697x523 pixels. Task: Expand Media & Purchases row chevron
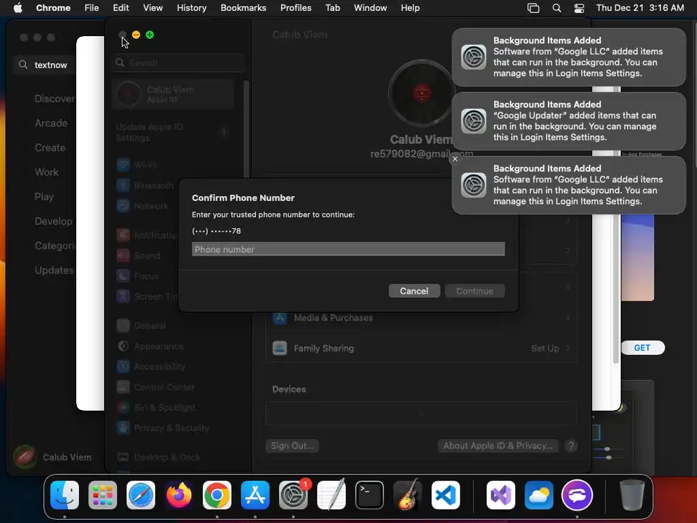coord(568,318)
